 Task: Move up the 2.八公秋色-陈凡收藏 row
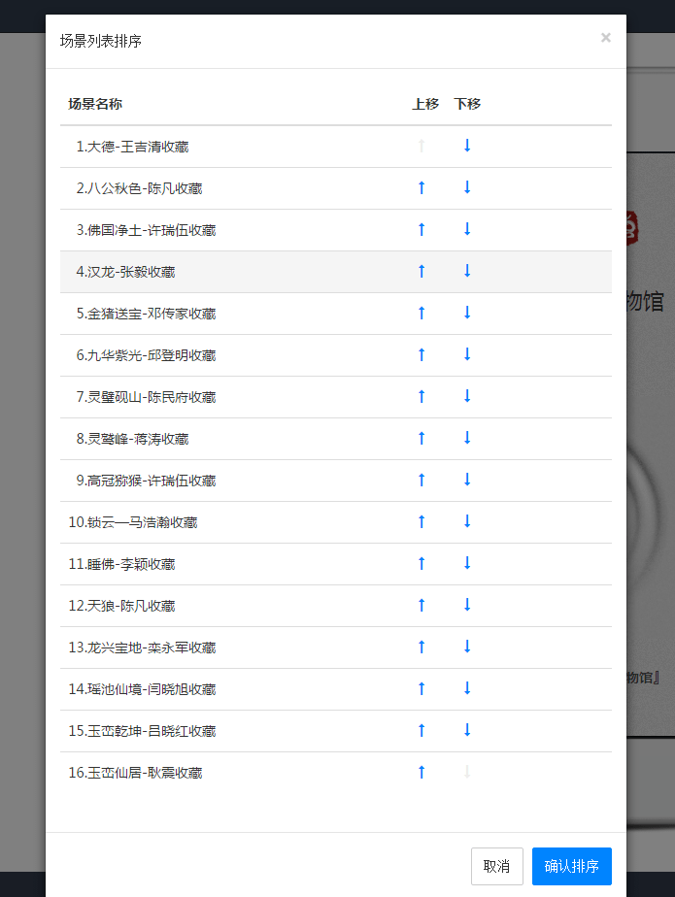422,187
